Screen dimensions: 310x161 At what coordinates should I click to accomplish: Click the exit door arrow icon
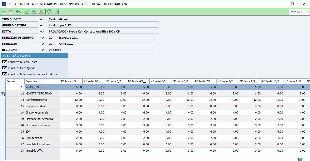[57, 11]
